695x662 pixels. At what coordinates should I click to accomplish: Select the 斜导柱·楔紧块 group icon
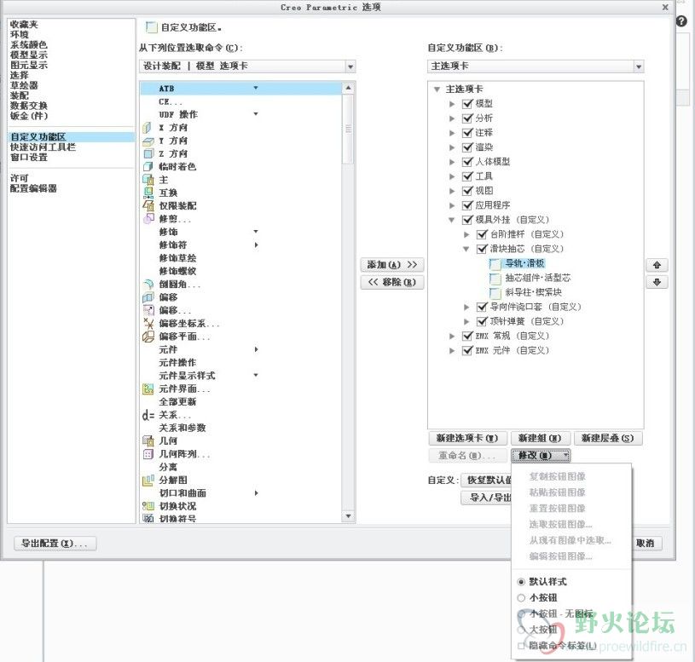tap(495, 293)
